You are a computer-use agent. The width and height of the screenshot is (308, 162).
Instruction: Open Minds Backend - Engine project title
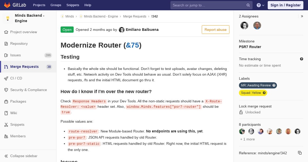pos(30,18)
